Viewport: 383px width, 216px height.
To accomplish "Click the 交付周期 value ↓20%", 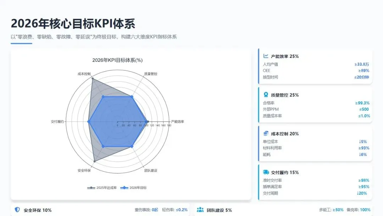I will pos(362,193).
